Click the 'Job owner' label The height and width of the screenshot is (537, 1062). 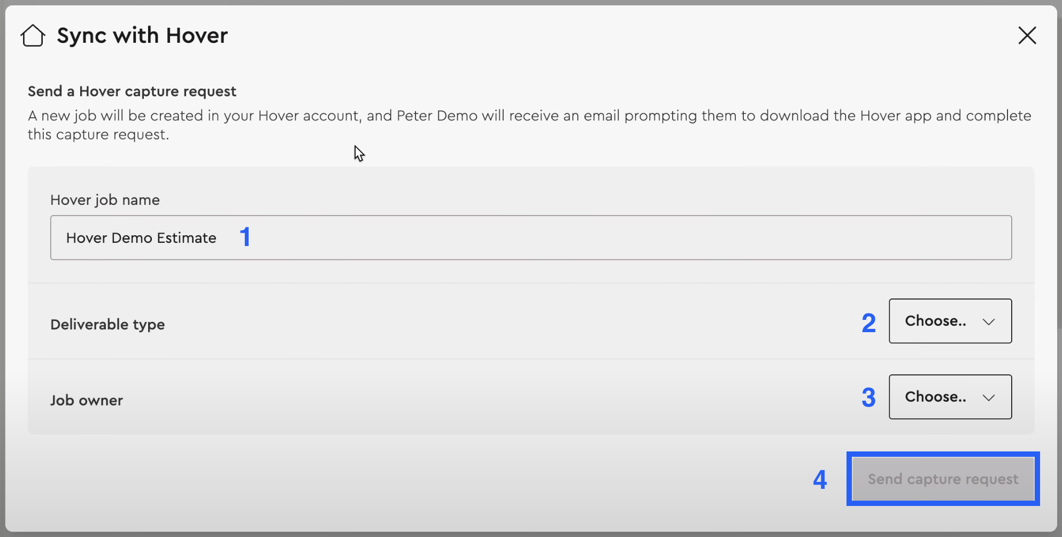point(87,400)
